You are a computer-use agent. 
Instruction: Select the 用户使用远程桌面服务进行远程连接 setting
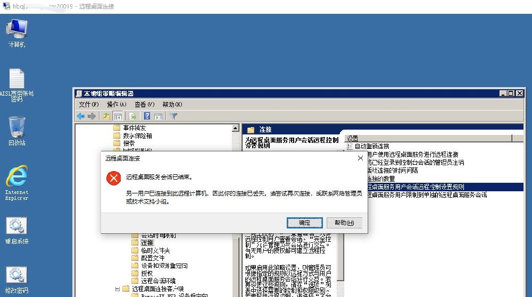tap(413, 154)
